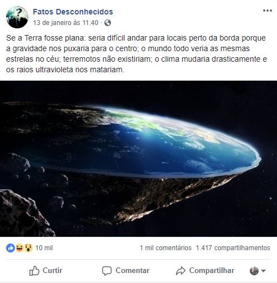Click the post text about Terra plana
Image resolution: width=277 pixels, height=283 pixels.
137,54
